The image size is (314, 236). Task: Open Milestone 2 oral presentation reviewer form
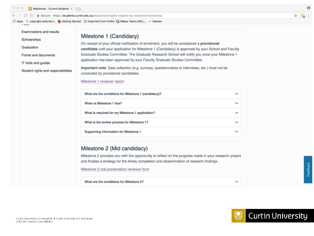tap(115, 169)
